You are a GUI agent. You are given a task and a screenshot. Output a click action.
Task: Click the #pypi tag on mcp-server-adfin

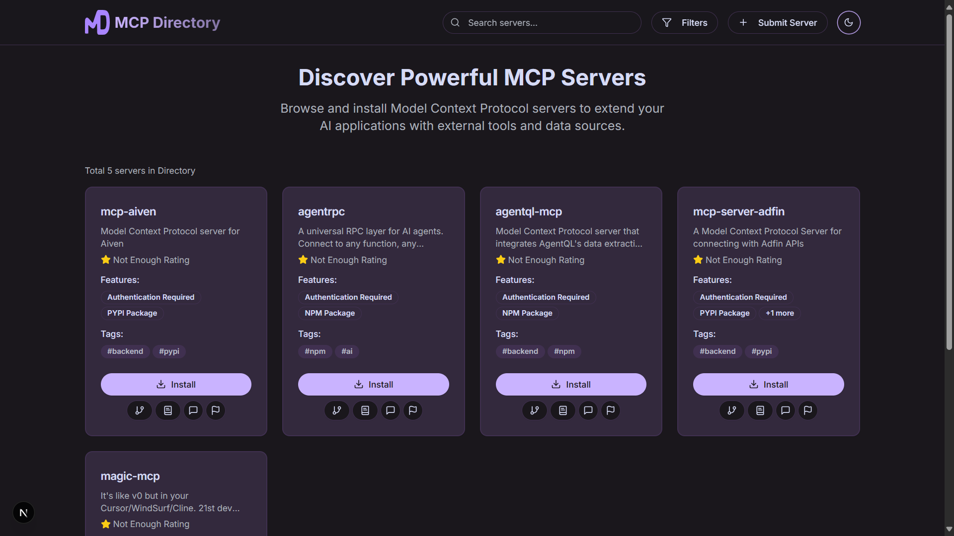pos(761,351)
